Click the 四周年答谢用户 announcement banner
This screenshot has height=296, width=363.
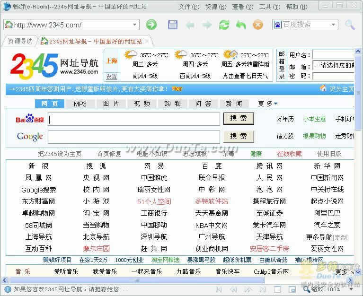tap(91, 88)
